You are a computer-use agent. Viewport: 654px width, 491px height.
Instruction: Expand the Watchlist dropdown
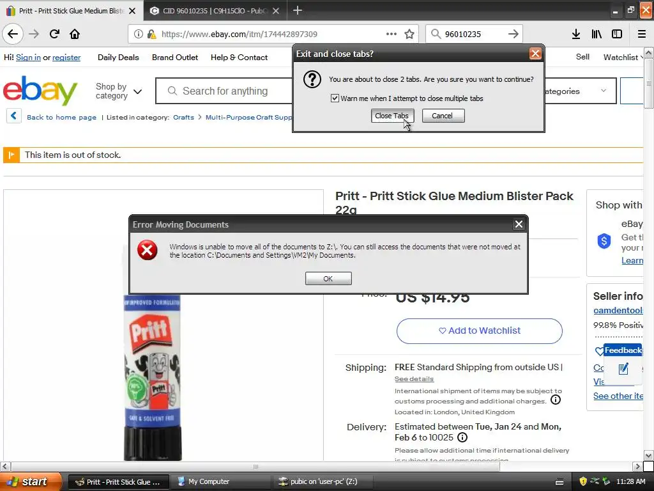(x=623, y=57)
